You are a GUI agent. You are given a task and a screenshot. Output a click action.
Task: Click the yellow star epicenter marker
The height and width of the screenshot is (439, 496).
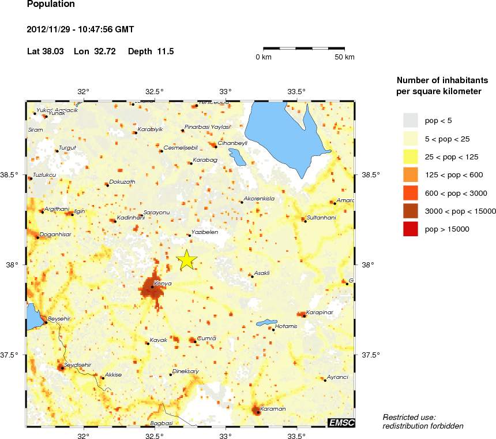(187, 260)
